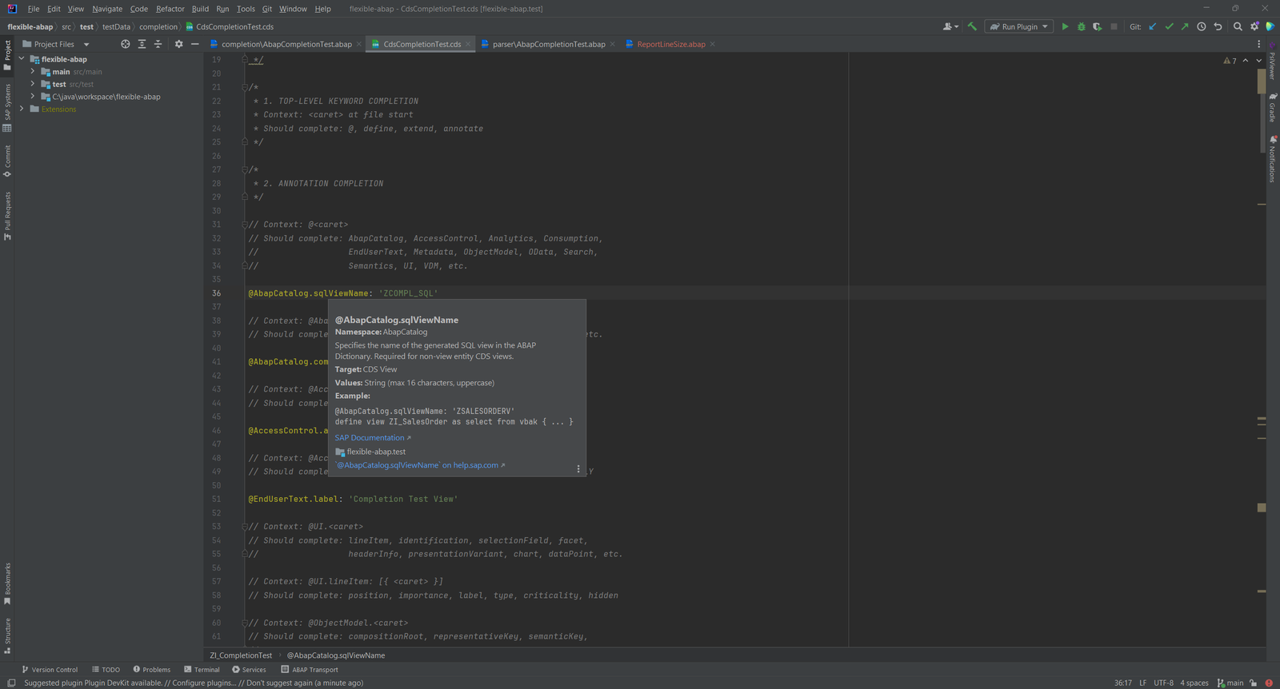Open Project panel options gear

coord(178,44)
